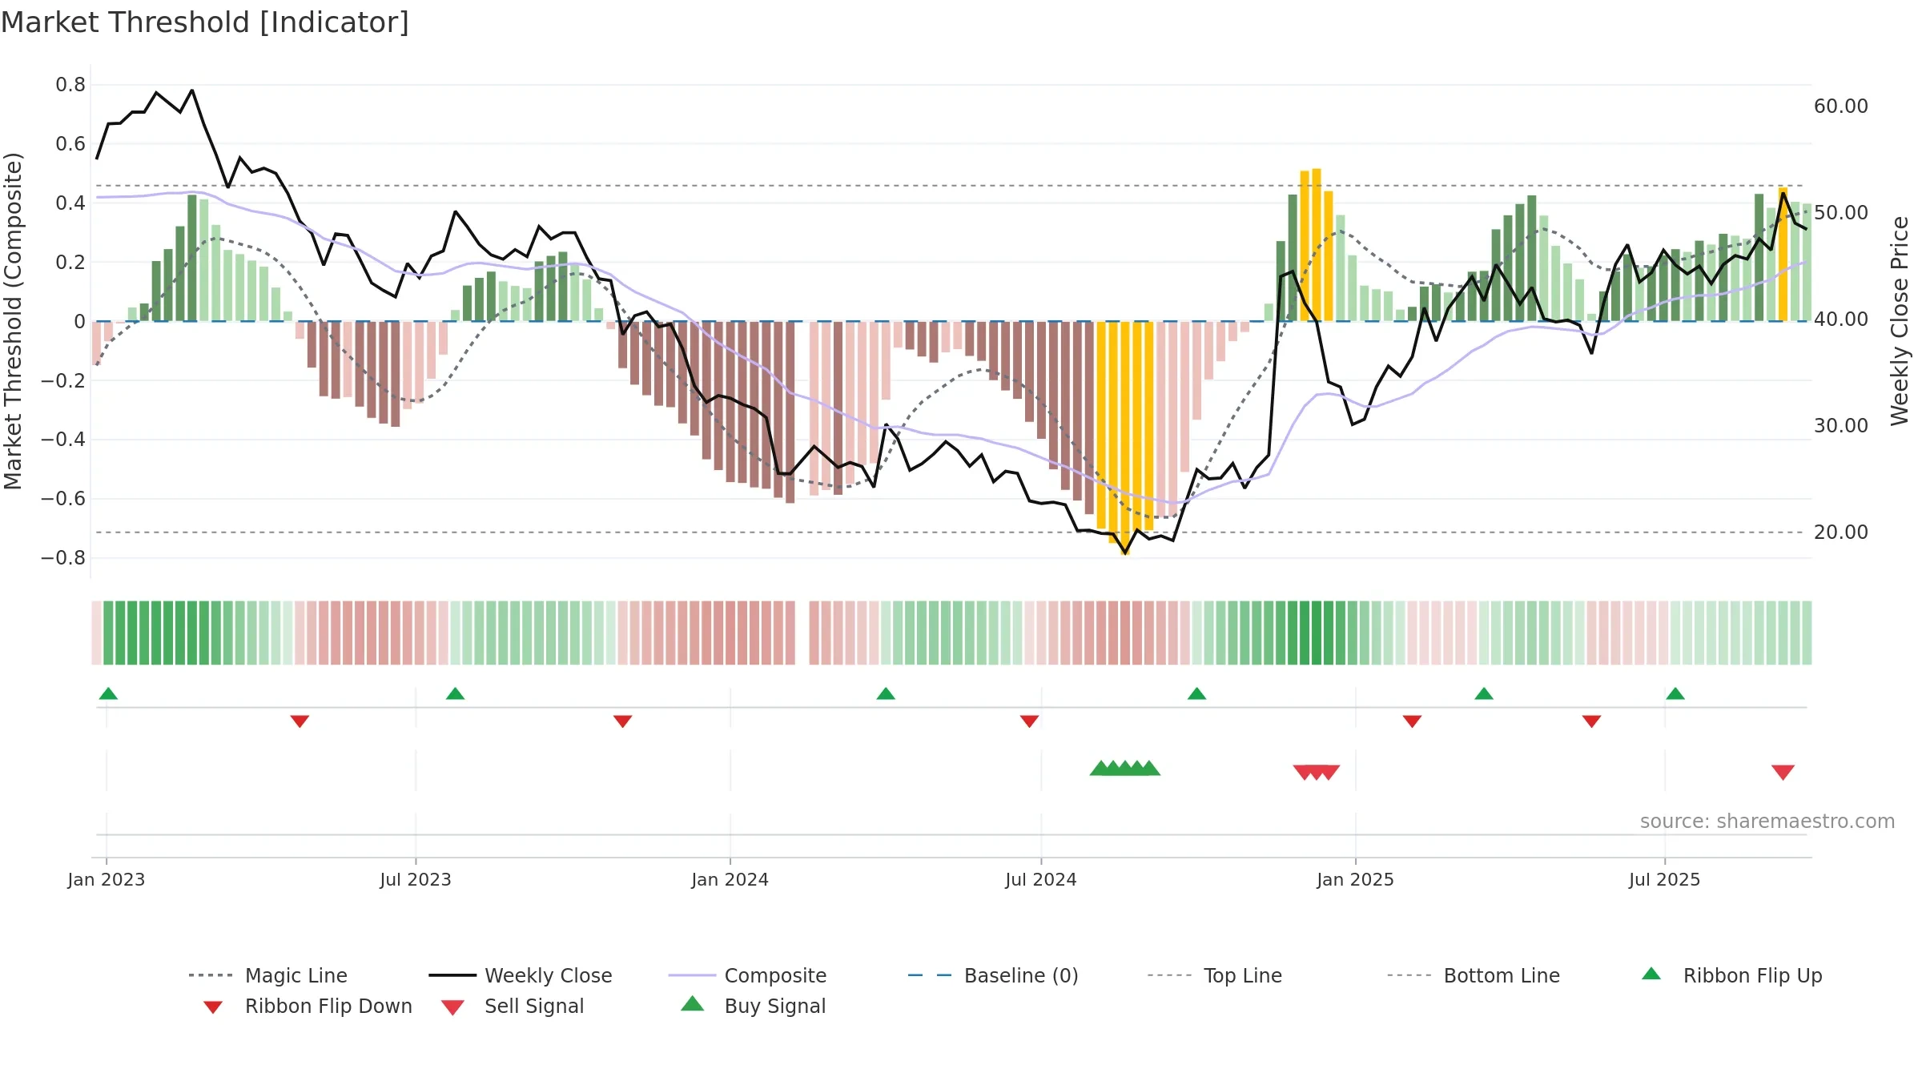Click the 50.00 price axis label
Image resolution: width=1922 pixels, height=1081 pixels.
click(1840, 212)
